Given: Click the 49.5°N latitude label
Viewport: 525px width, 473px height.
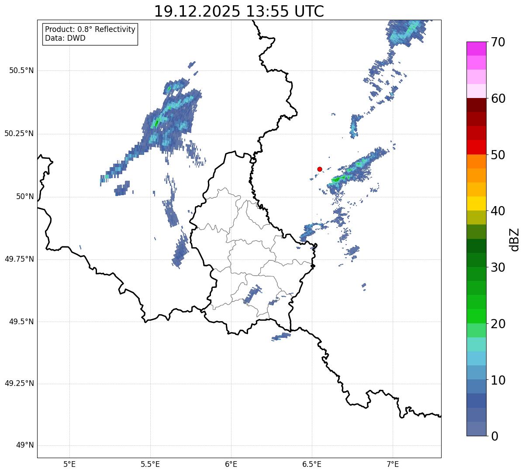Looking at the screenshot, I should [x=21, y=322].
